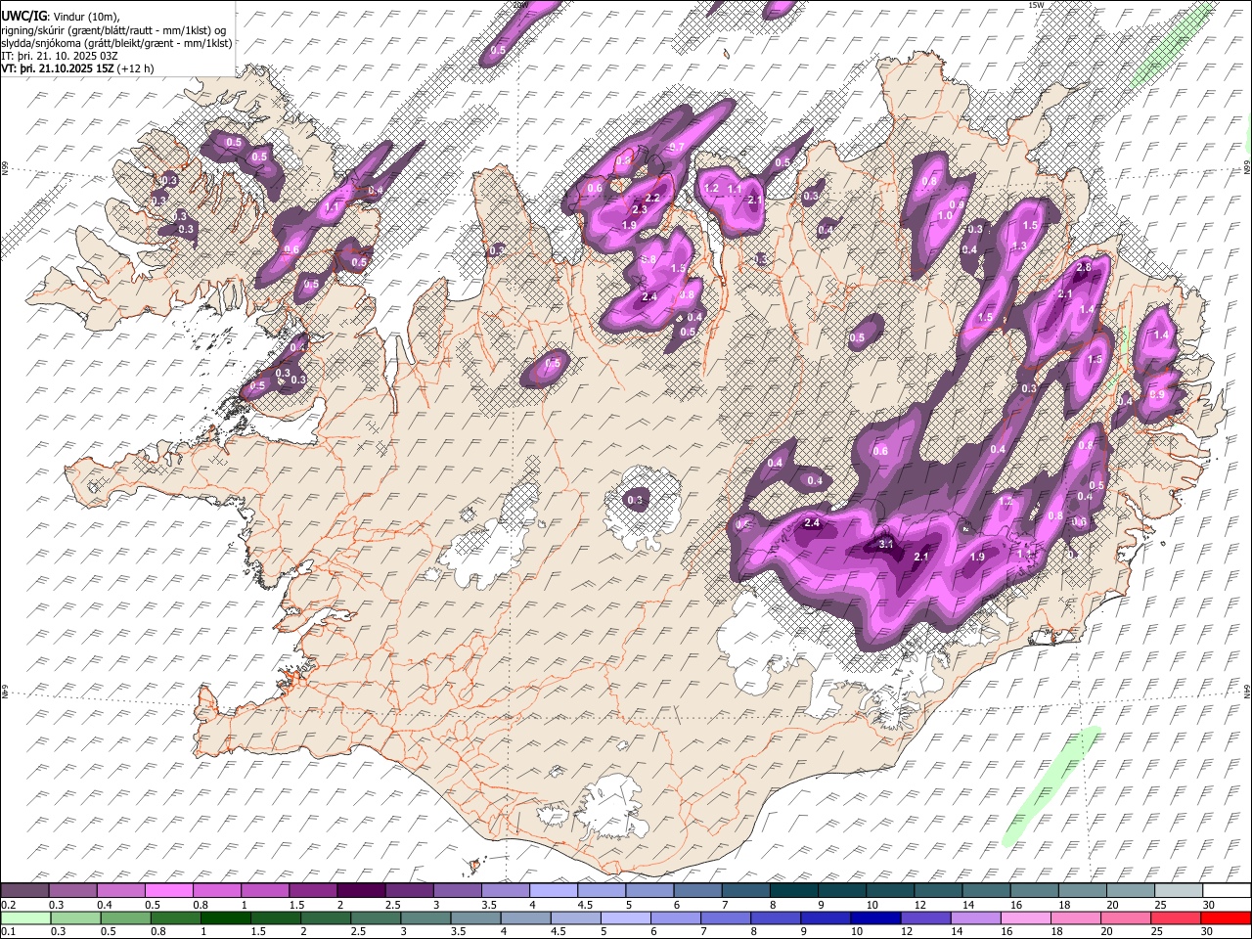Select the pale green 0.1 swatch in the lower scale

25,917
